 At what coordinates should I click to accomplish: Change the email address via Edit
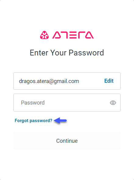tap(109, 81)
